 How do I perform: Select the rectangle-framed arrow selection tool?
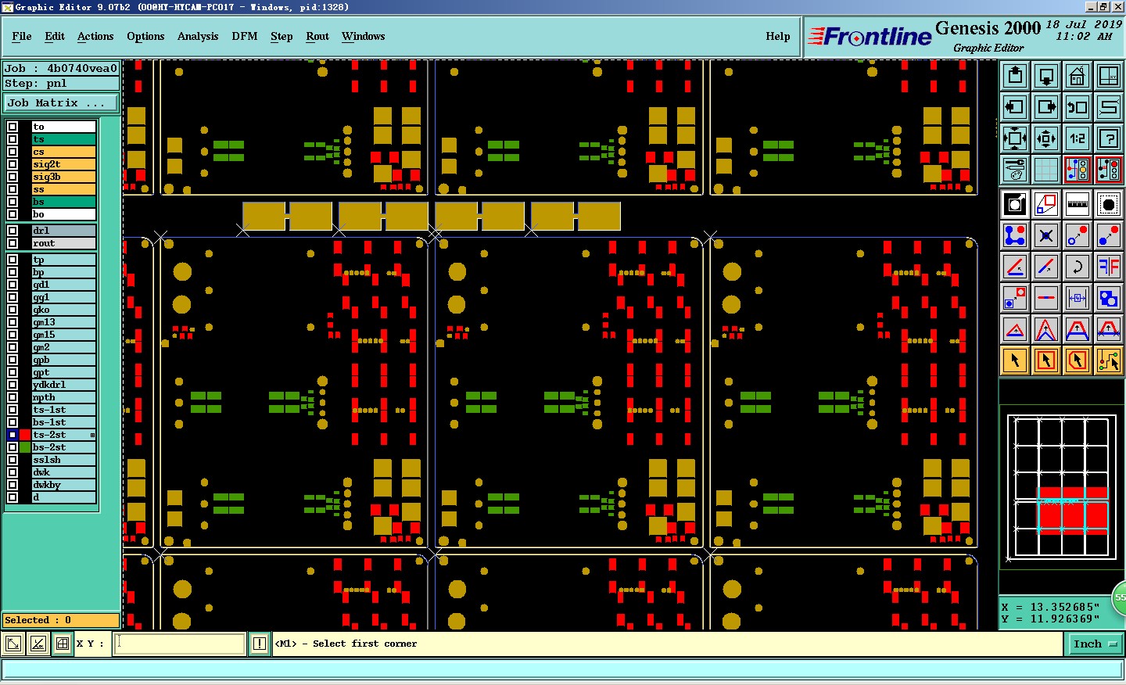click(x=1046, y=360)
